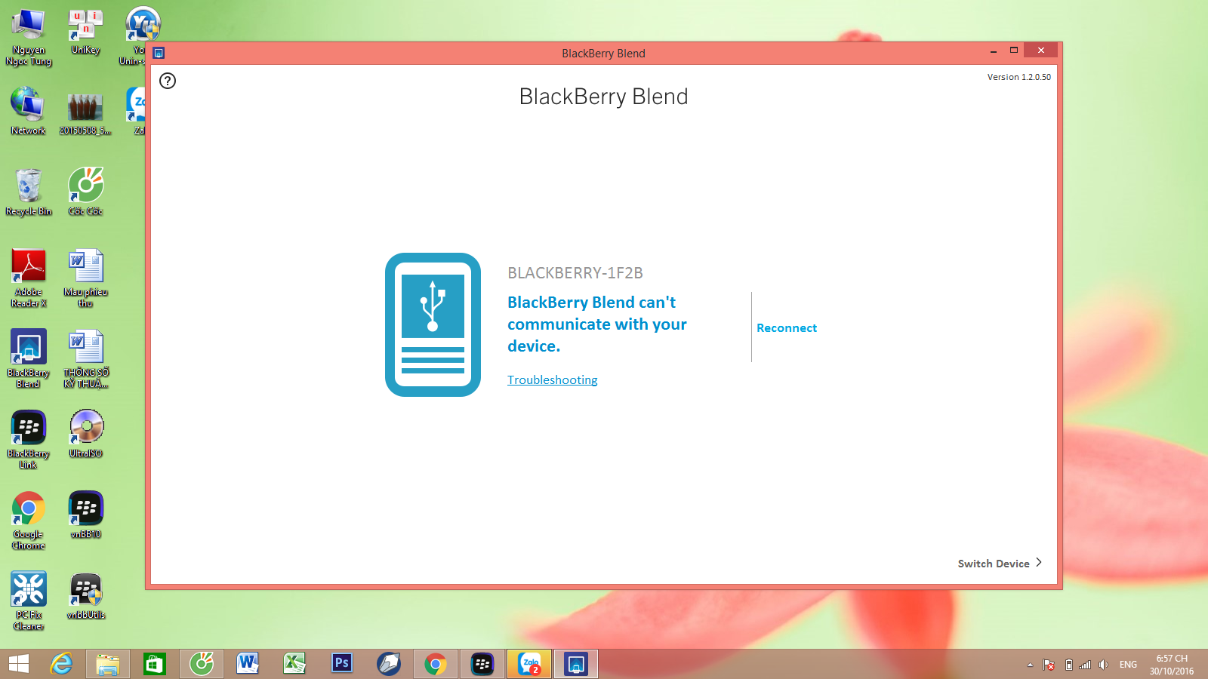Close the BlackBerry Blend window
Screen dimensions: 1208x679
pyautogui.click(x=1040, y=50)
